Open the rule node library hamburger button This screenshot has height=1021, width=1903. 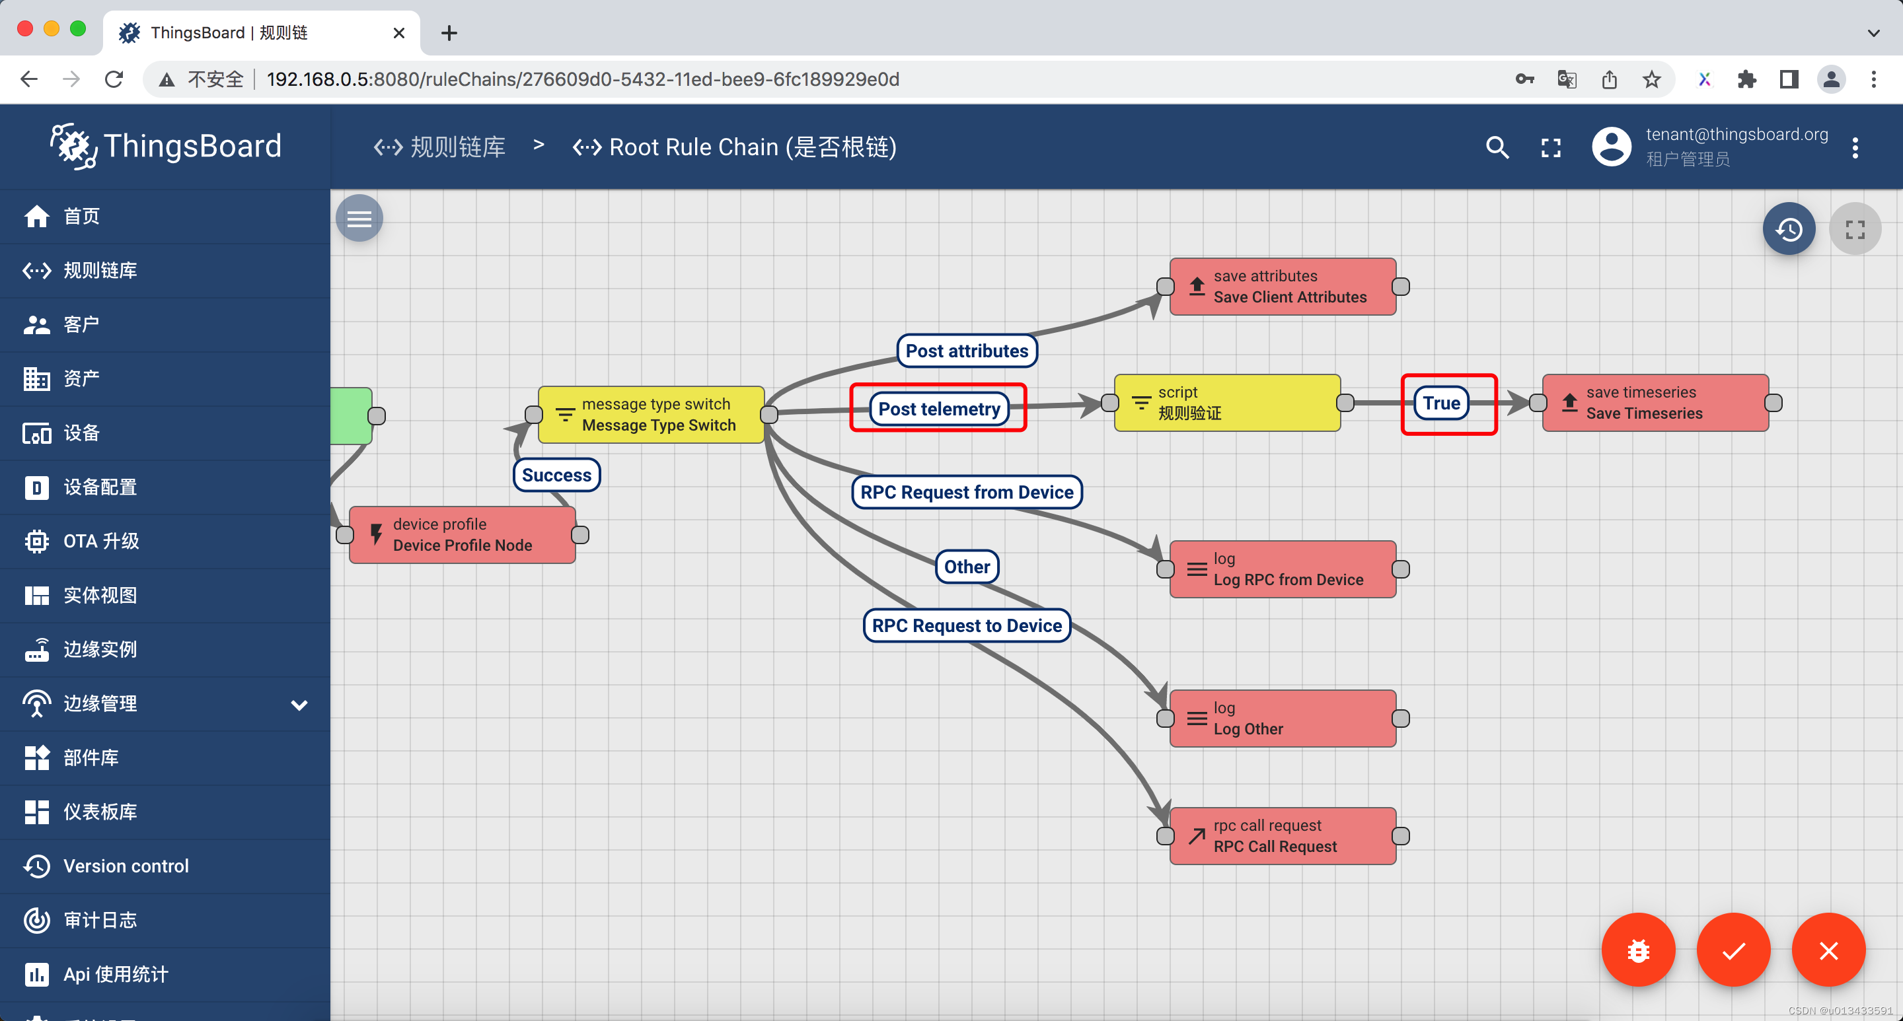pyautogui.click(x=359, y=219)
